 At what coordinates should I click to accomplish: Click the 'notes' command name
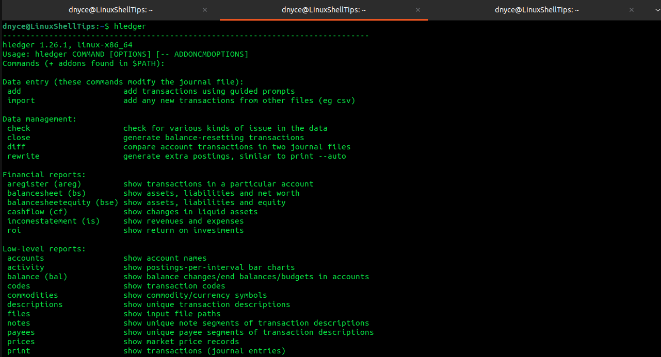point(19,323)
